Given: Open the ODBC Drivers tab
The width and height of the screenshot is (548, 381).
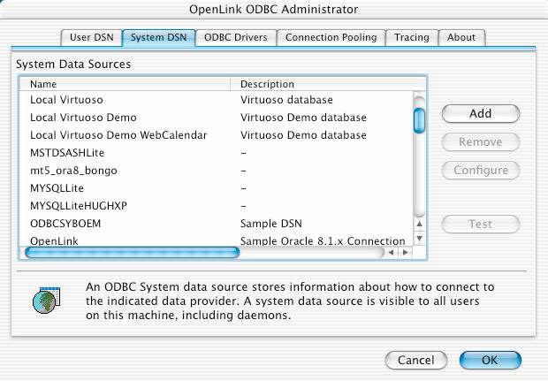Looking at the screenshot, I should coord(236,37).
